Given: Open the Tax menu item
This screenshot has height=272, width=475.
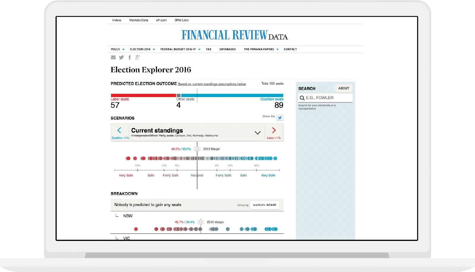Looking at the screenshot, I should (209, 49).
